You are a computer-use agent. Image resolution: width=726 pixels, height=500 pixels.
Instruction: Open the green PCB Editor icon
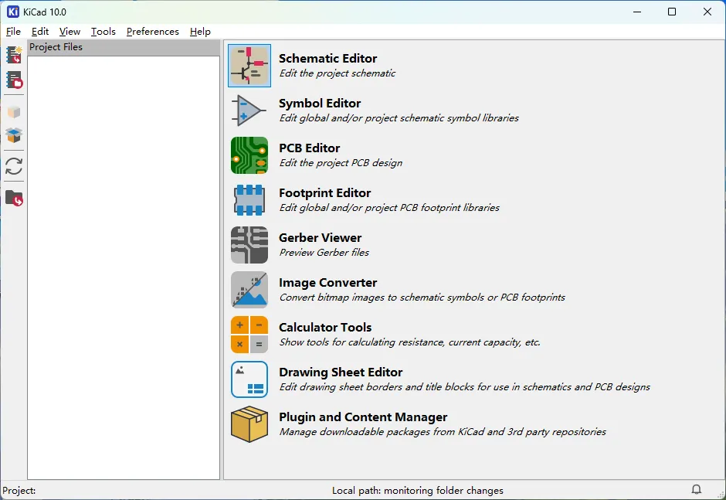249,155
